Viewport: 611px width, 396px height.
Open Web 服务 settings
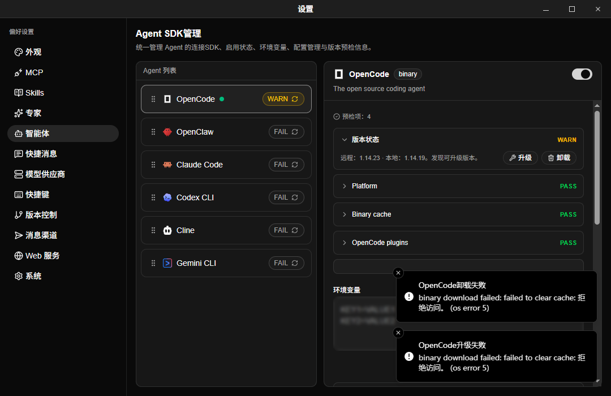tap(63, 256)
